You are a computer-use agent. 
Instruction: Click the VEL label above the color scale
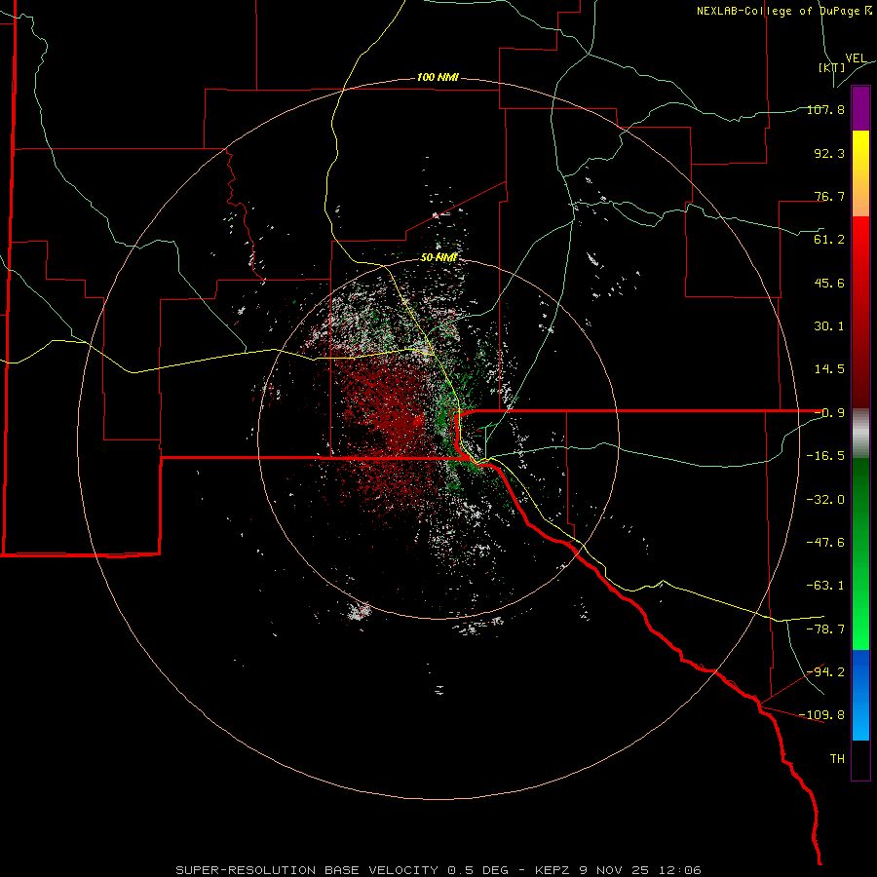[x=856, y=58]
